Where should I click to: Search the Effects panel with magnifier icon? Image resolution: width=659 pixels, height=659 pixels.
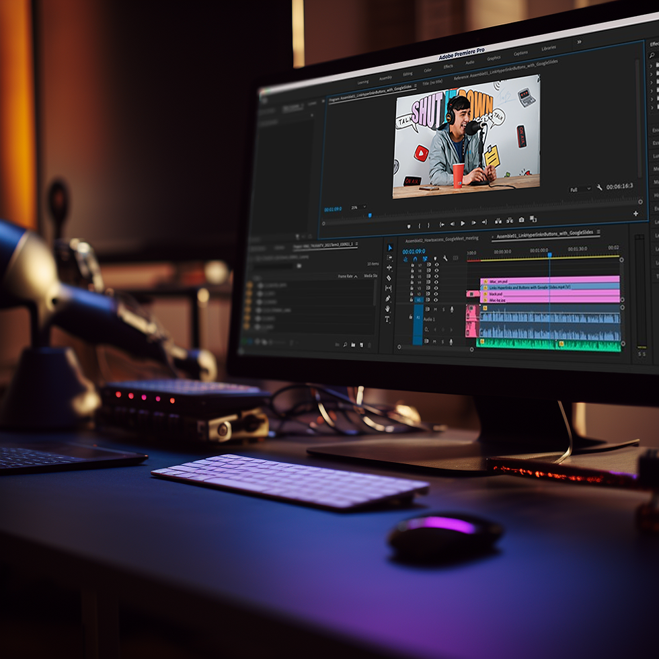(x=652, y=55)
